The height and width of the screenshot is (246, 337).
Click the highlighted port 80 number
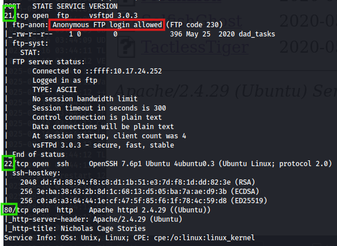coord(9,209)
